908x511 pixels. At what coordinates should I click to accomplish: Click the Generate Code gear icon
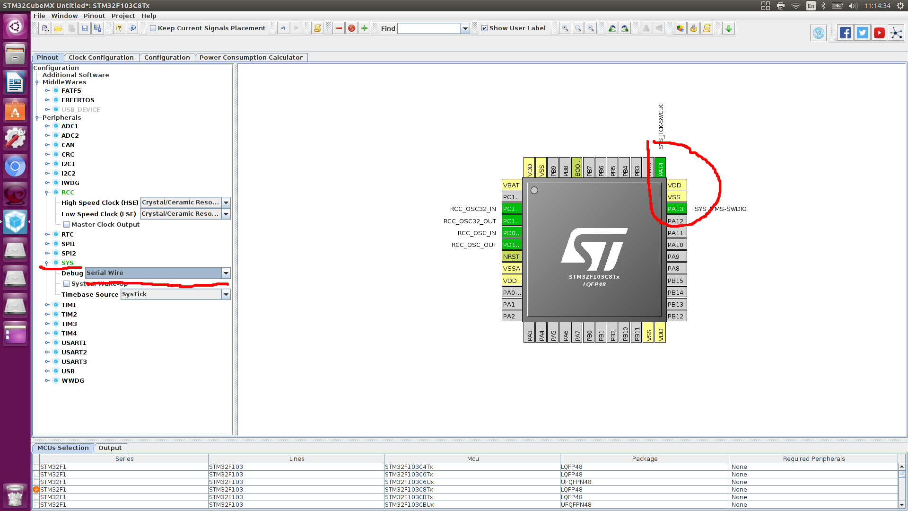point(693,28)
